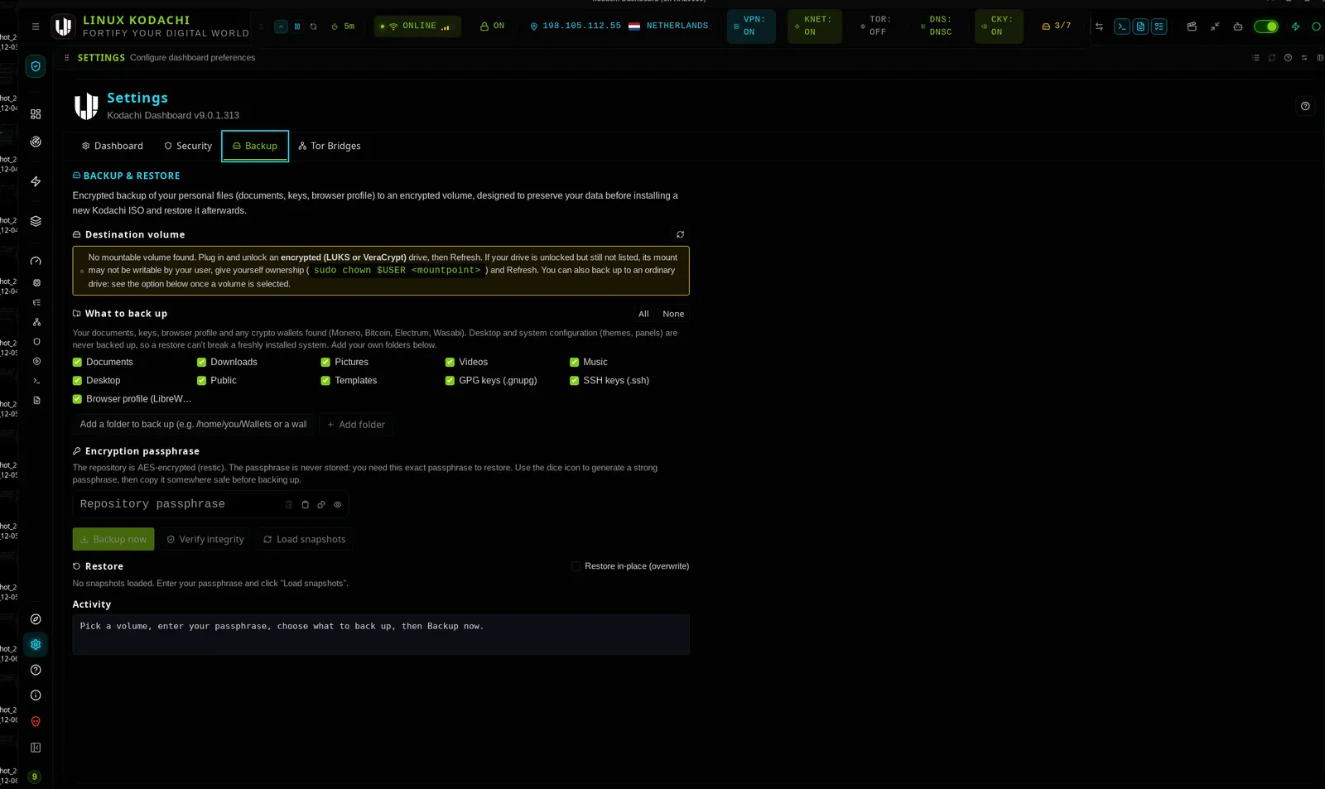Uncheck the Desktop checkbox

[x=77, y=381]
